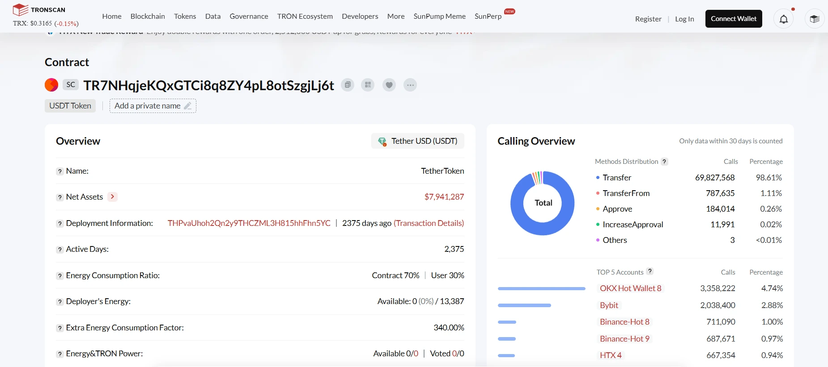Open the SunPerp menu item
The width and height of the screenshot is (828, 367).
[488, 16]
